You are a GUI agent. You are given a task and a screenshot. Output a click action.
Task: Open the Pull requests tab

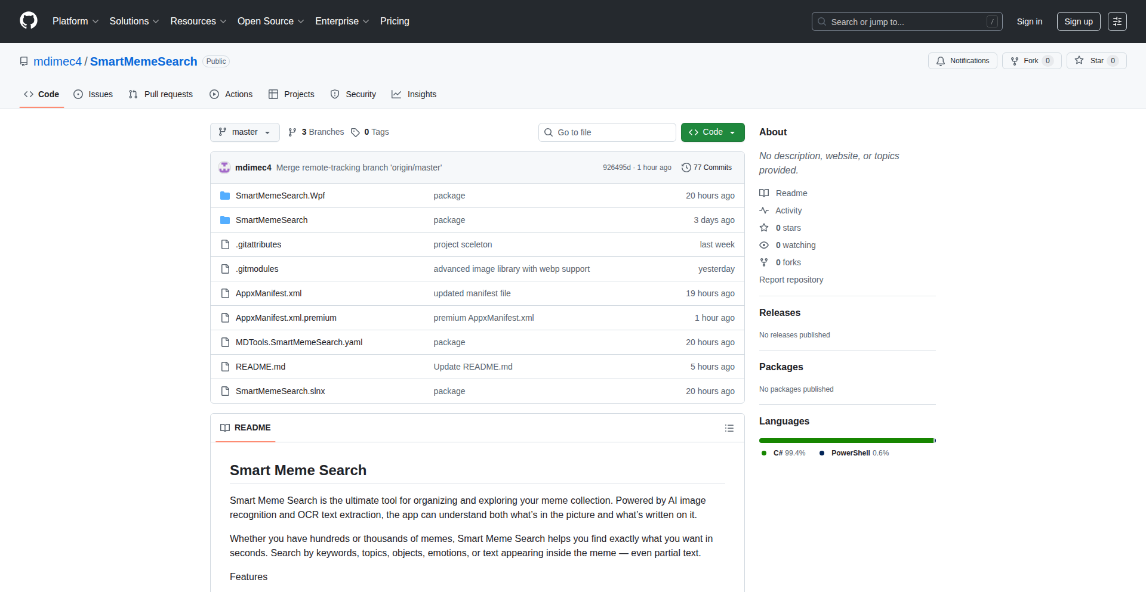pos(161,94)
